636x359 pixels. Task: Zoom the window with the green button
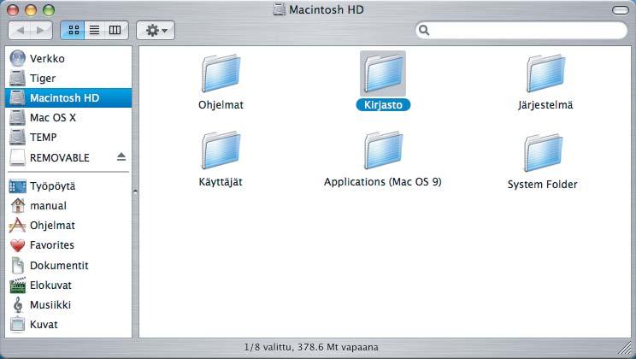pyautogui.click(x=49, y=10)
